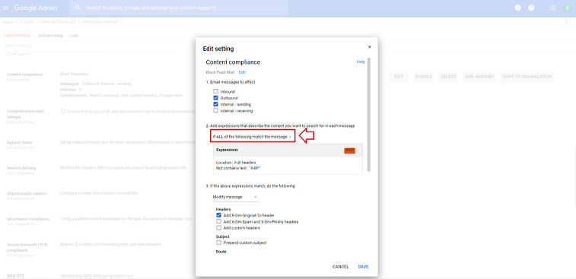
Task: Switch to the Default routing tab
Action: (50, 36)
